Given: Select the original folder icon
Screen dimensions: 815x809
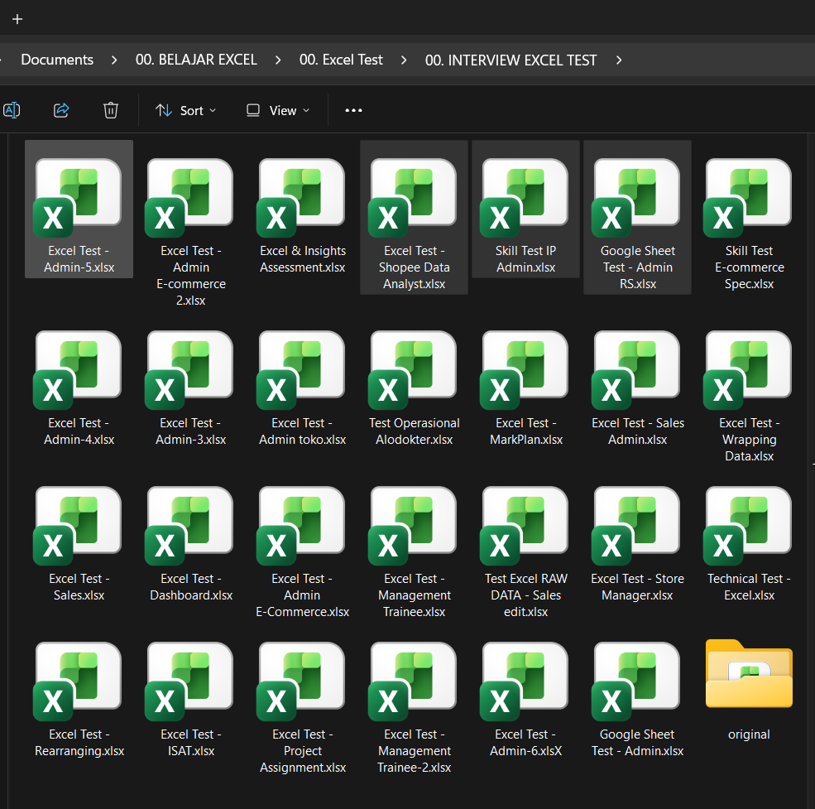Looking at the screenshot, I should [749, 674].
